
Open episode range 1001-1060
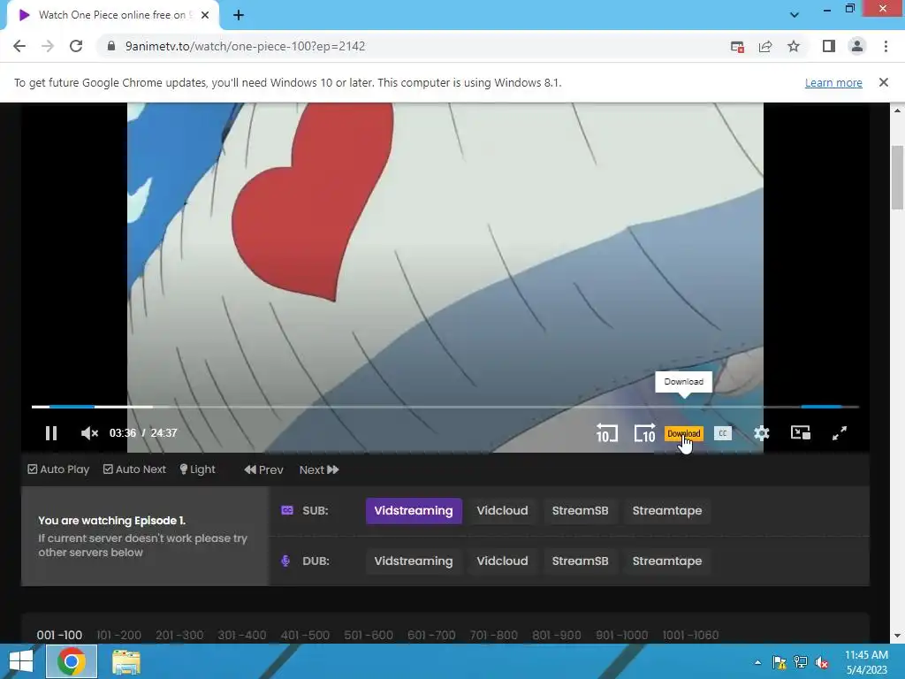pyautogui.click(x=690, y=635)
